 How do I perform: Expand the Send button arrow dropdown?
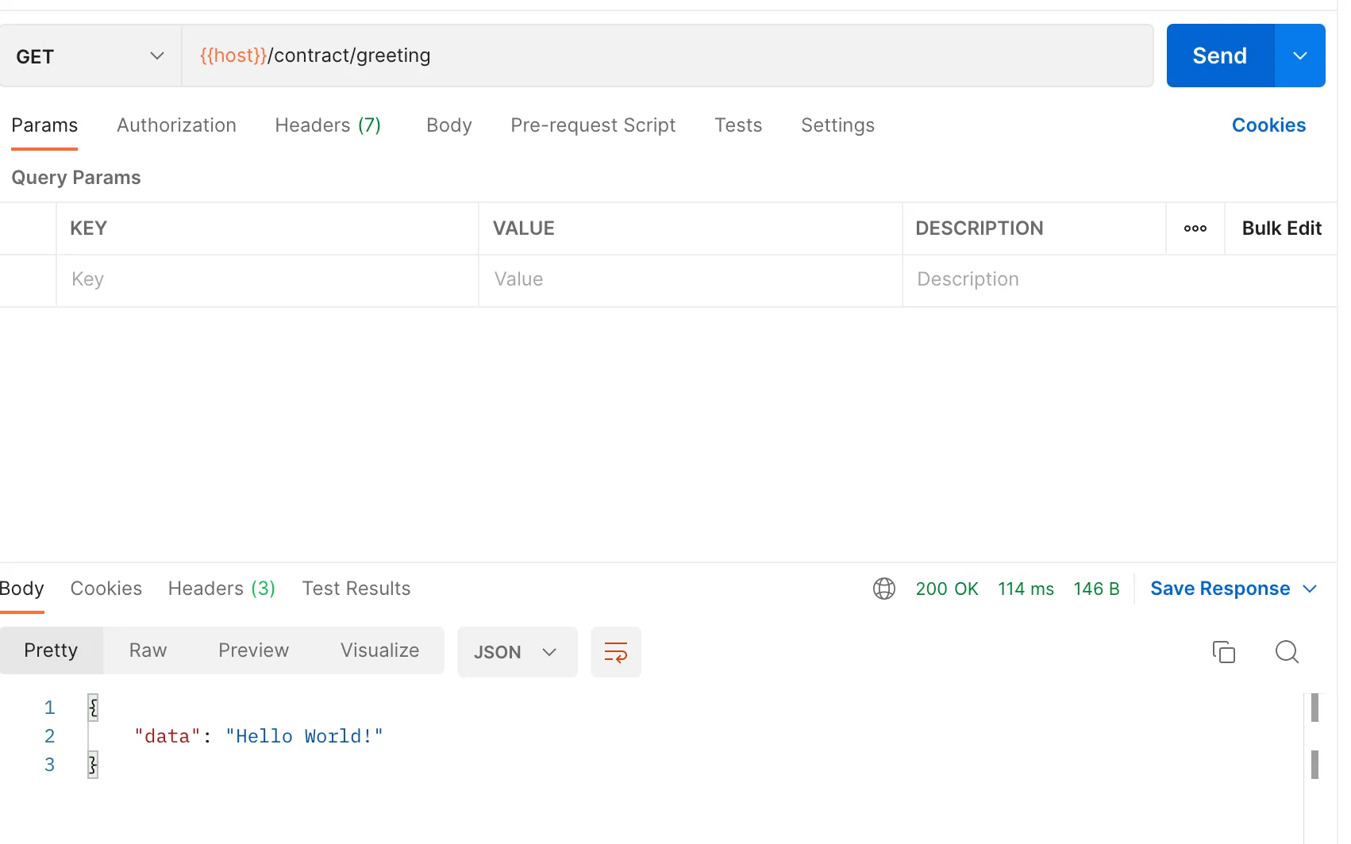click(x=1300, y=56)
